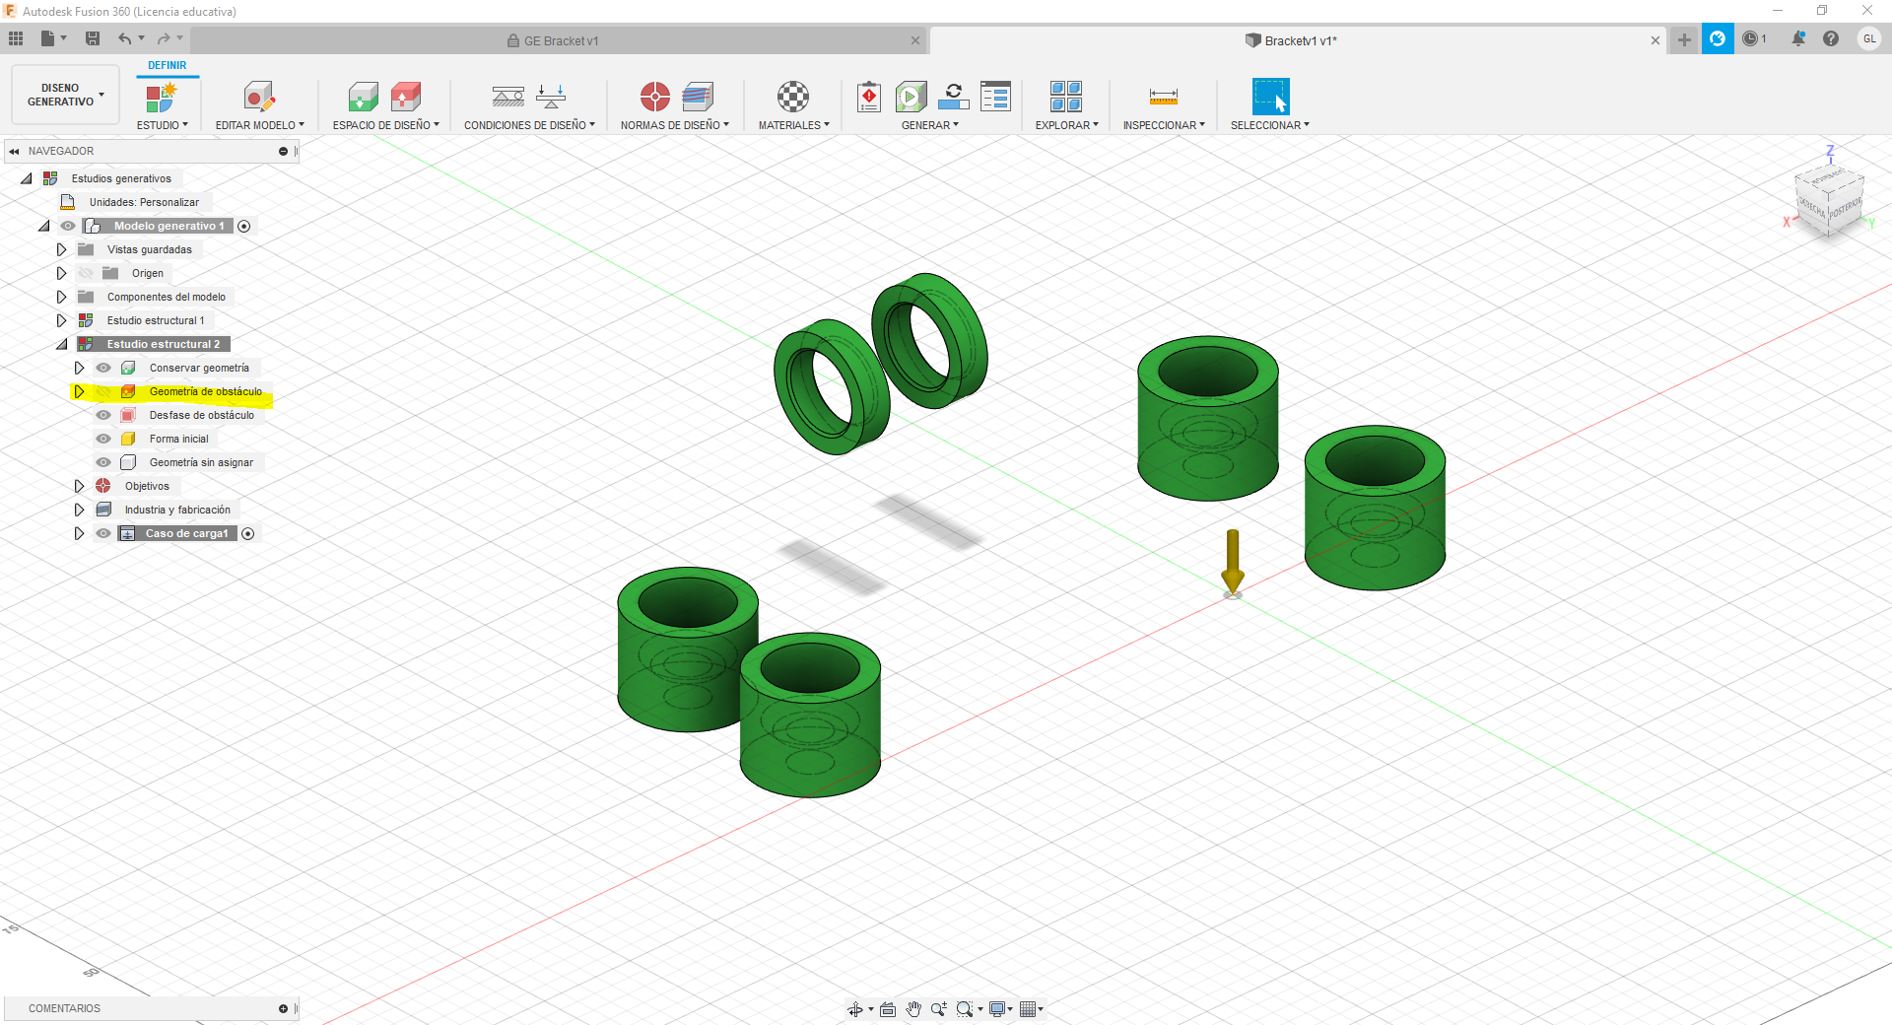Collapse Estudio estructural 2 node

61,344
